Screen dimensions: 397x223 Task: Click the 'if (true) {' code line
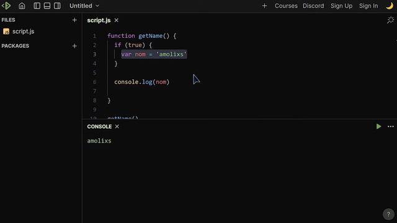coord(133,45)
